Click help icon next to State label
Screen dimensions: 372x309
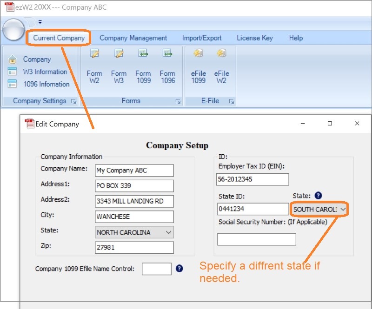(x=318, y=196)
